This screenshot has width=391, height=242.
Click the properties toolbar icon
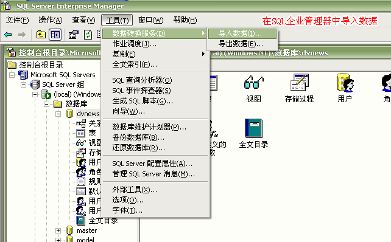point(73,35)
